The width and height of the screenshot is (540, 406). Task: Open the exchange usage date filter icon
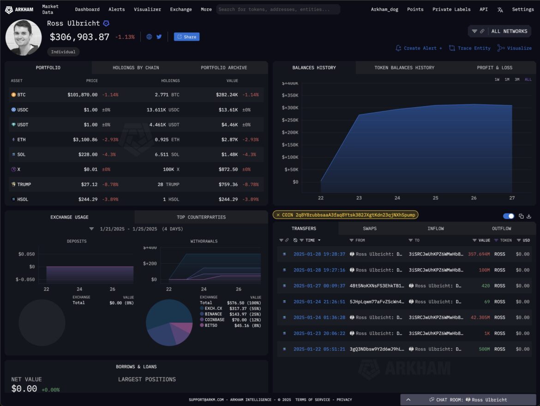coord(91,229)
